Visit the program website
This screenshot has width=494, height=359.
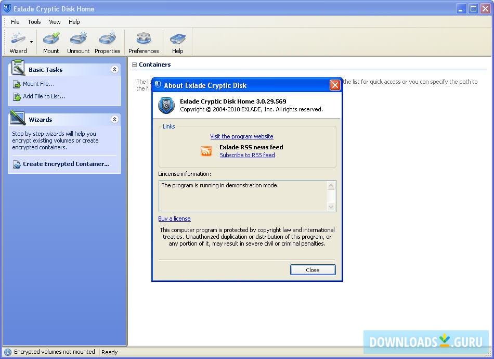[x=241, y=136]
